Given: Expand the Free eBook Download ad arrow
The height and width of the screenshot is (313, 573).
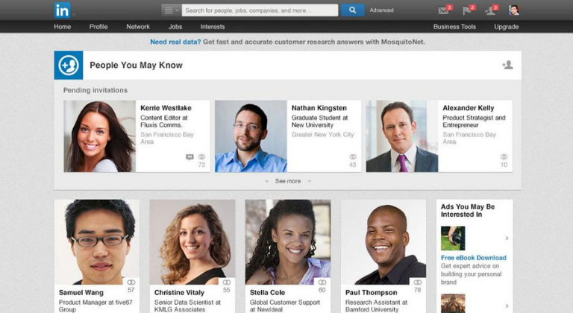Looking at the screenshot, I should click(x=507, y=238).
